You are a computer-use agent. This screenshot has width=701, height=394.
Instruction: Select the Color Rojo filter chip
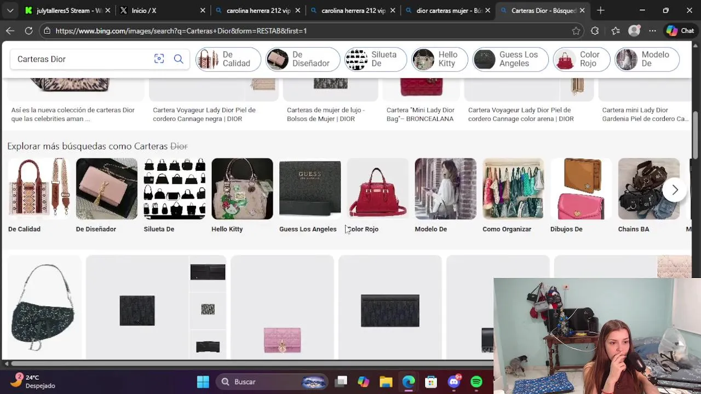[x=581, y=59]
